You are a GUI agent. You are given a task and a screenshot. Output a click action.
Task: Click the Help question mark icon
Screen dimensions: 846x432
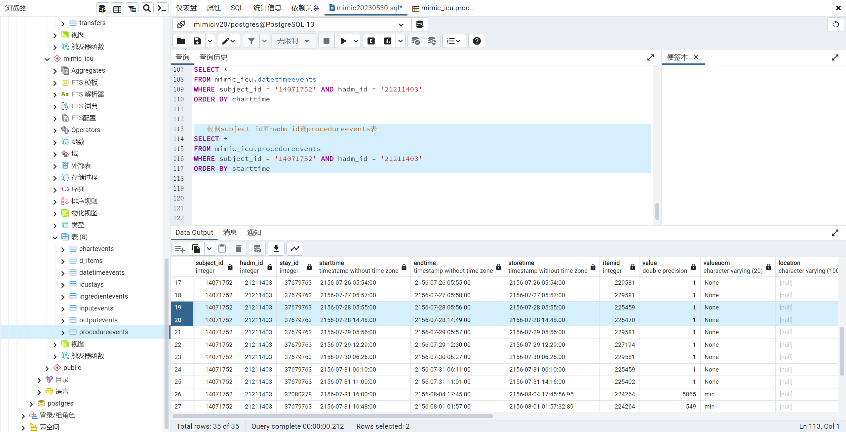[477, 41]
